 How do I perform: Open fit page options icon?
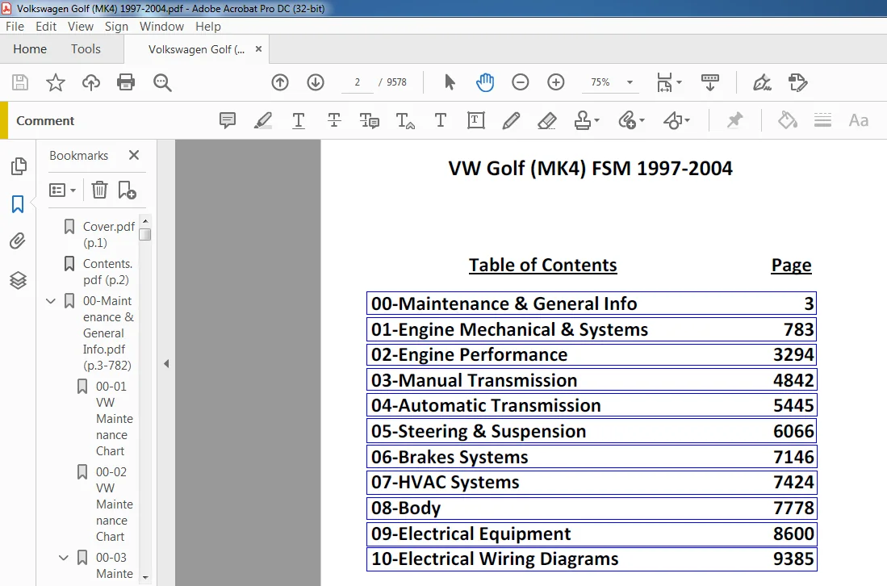coord(669,82)
